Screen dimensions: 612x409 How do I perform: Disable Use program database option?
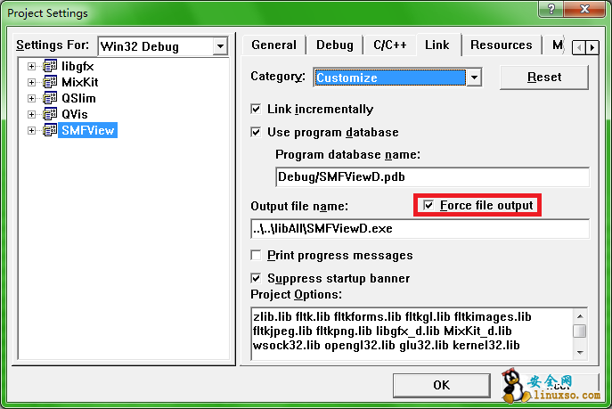pyautogui.click(x=257, y=132)
